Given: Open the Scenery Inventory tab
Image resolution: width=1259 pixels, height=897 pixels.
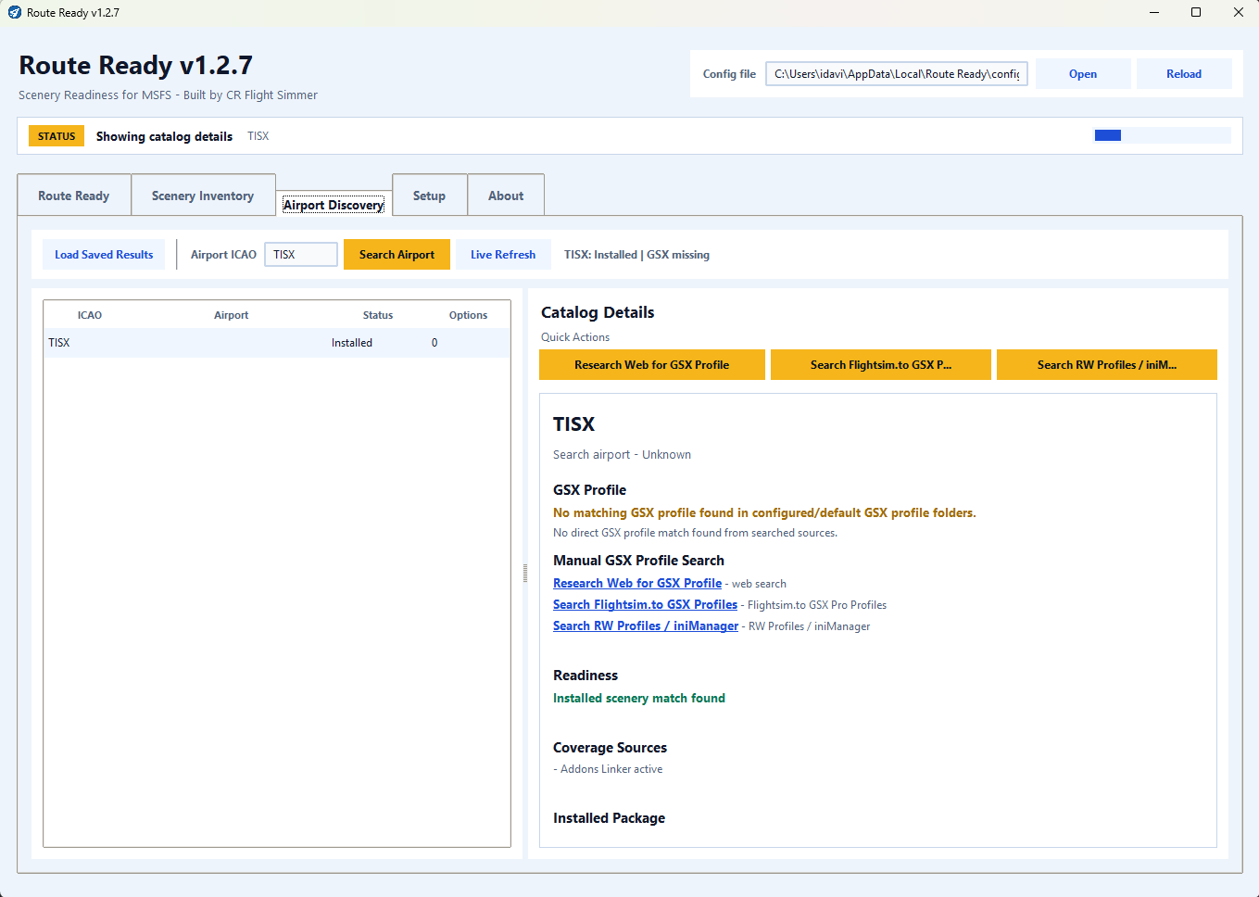Looking at the screenshot, I should [203, 196].
